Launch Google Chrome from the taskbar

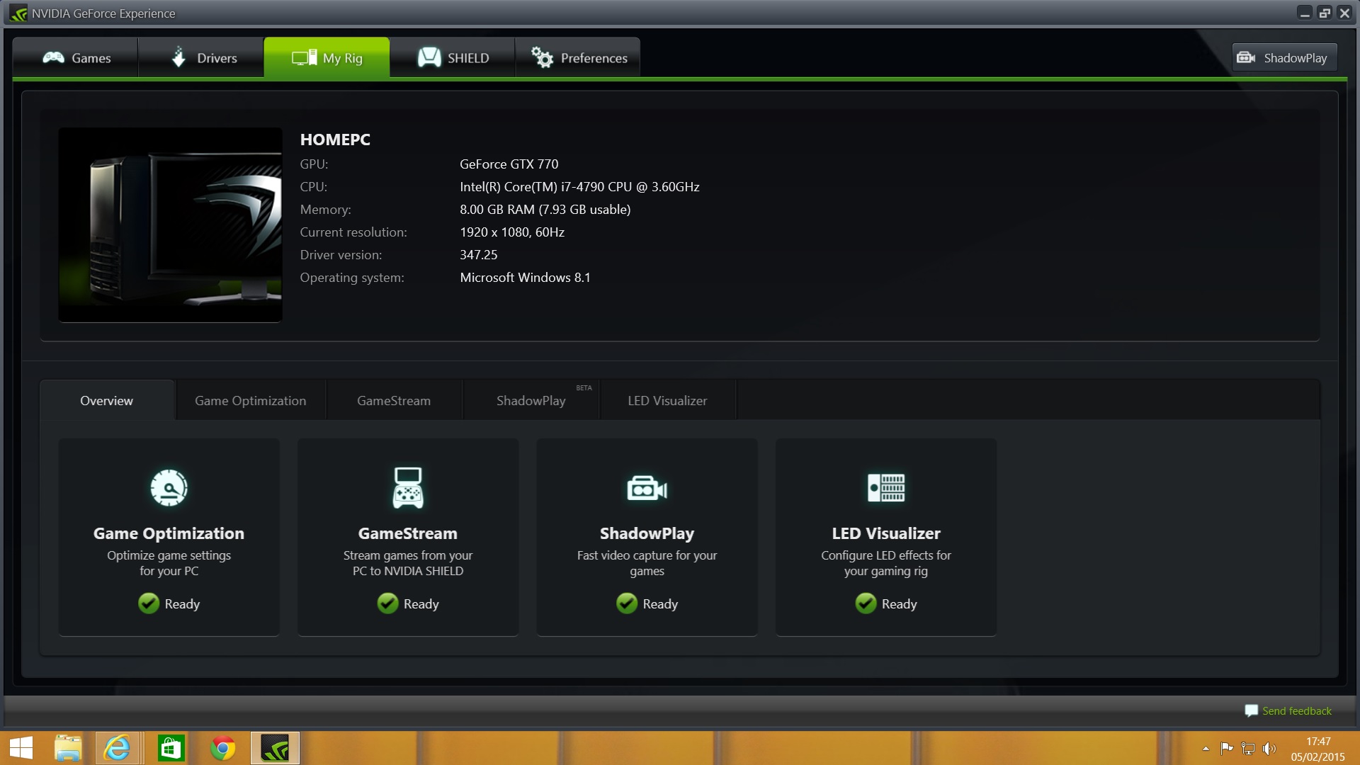tap(223, 748)
